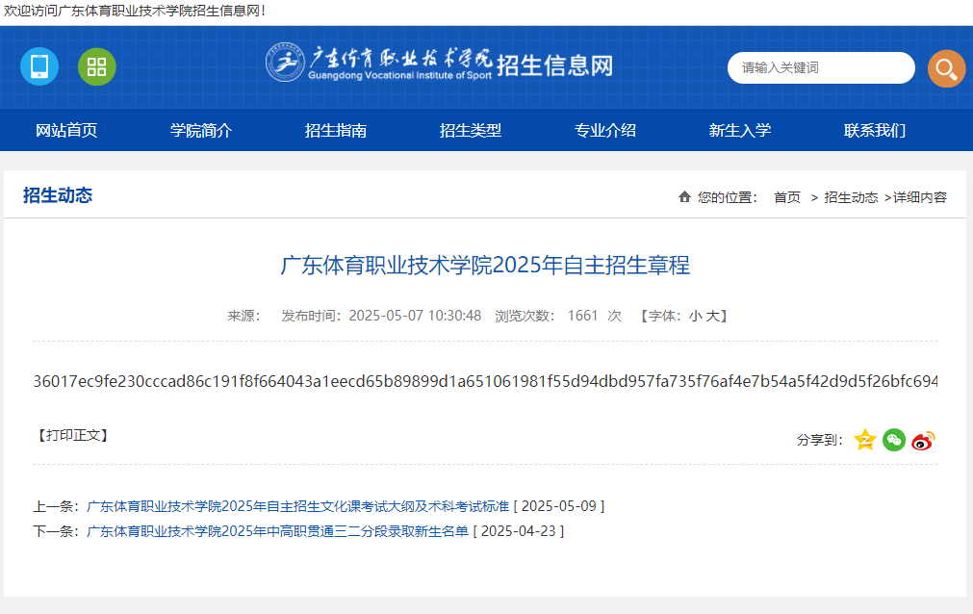The height and width of the screenshot is (614, 973).
Task: Click the green grid apps icon
Action: click(x=96, y=67)
